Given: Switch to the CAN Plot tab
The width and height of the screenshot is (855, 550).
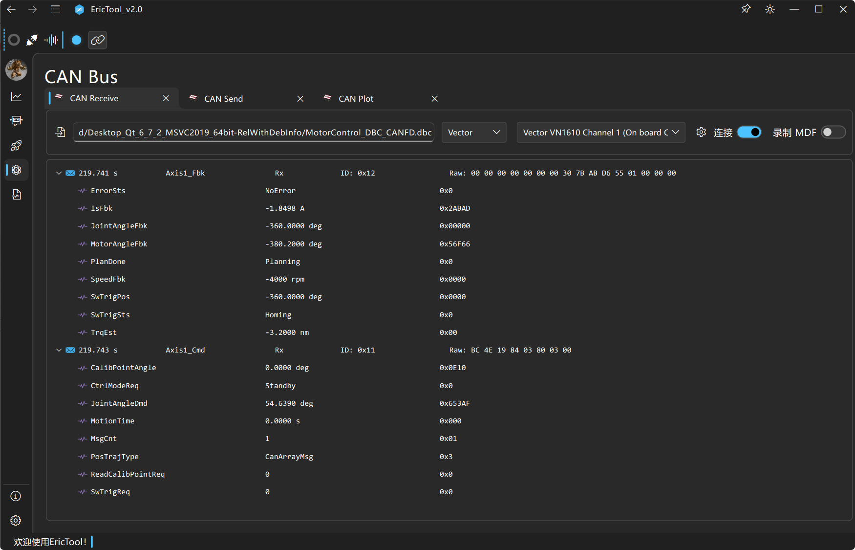Looking at the screenshot, I should 356,99.
